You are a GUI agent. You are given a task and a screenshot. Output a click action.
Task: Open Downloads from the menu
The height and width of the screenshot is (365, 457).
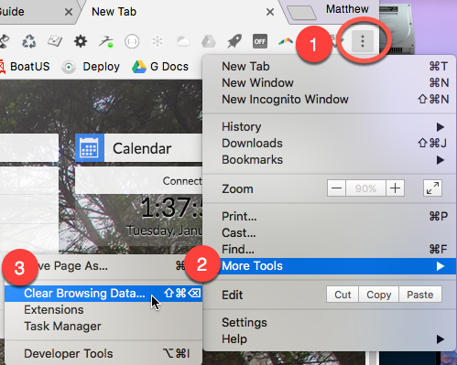[330, 143]
